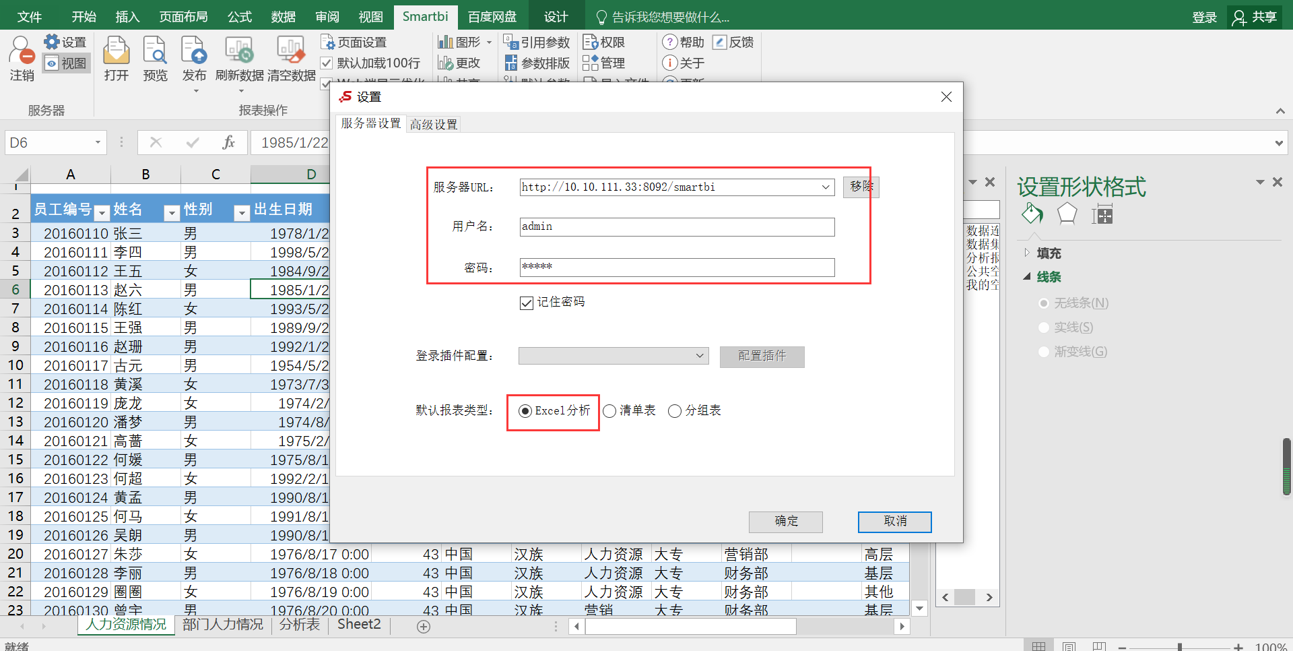Select the 视图 view icon in ribbon

pyautogui.click(x=52, y=63)
